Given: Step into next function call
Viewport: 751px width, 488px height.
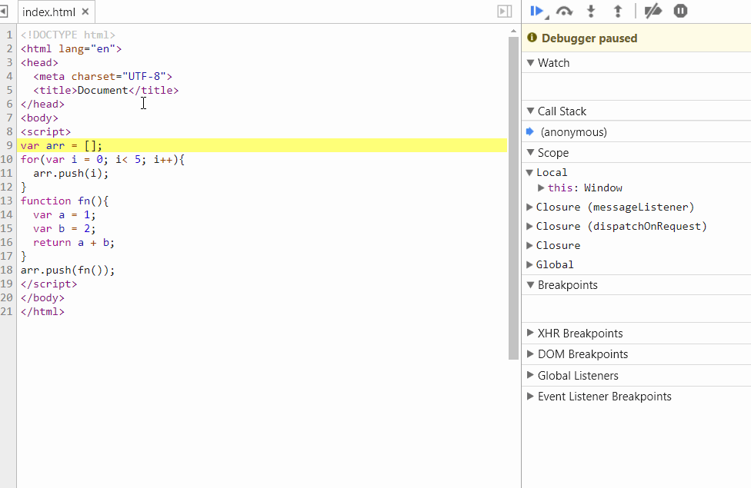Looking at the screenshot, I should coord(591,11).
